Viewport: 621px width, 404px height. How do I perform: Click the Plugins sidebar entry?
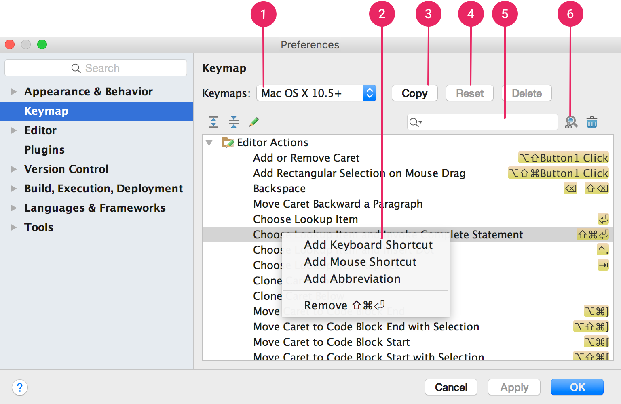coord(44,149)
